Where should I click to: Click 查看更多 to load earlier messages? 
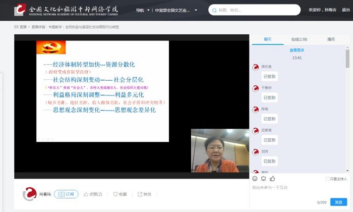[297, 50]
